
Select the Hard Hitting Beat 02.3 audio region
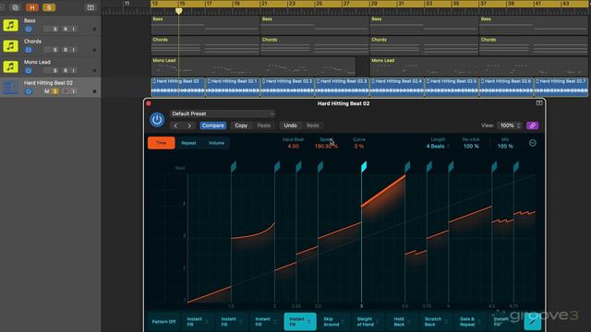(x=343, y=88)
